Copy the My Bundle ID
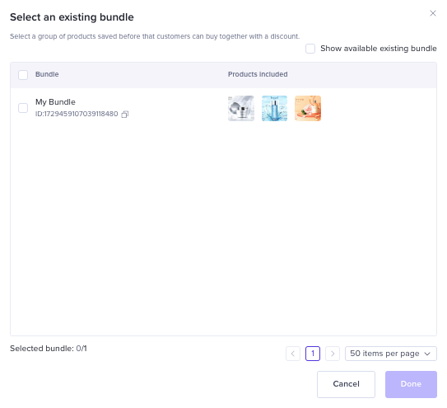This screenshot has width=447, height=408. coord(125,115)
